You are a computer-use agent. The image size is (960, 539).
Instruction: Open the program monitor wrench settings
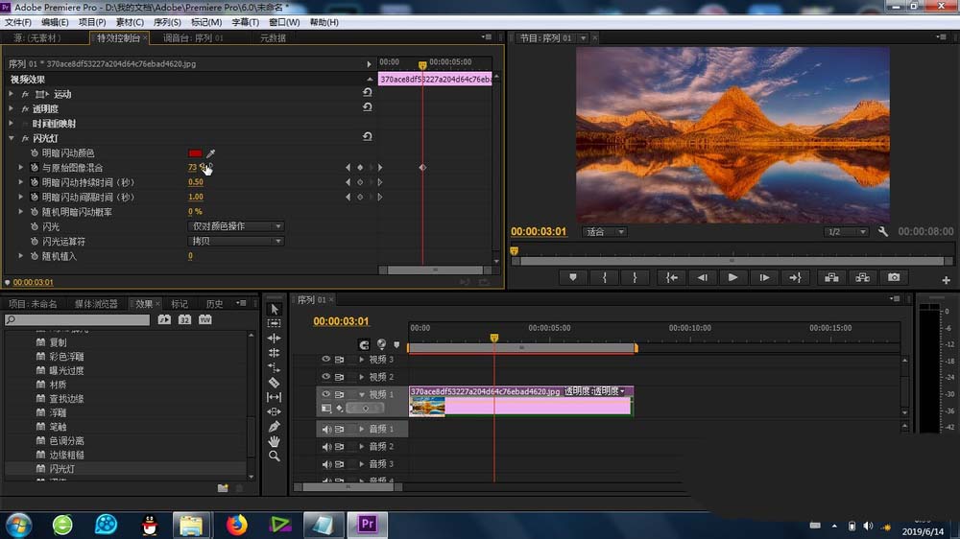(x=883, y=232)
